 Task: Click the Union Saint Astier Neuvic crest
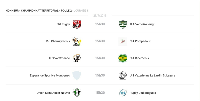pos(77,93)
